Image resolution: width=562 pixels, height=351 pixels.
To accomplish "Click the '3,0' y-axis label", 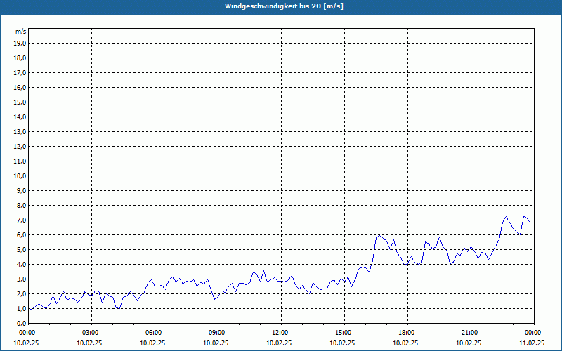I will click(22, 279).
